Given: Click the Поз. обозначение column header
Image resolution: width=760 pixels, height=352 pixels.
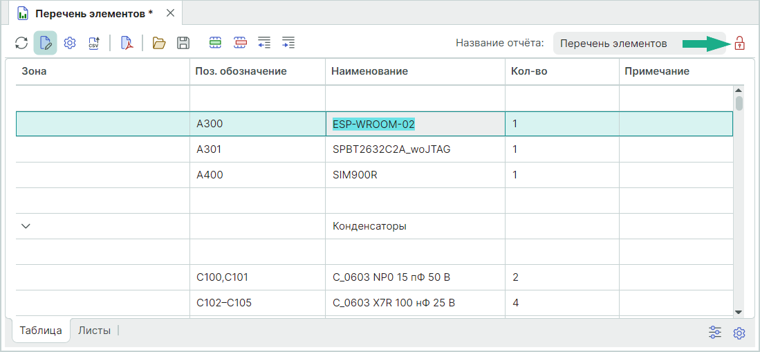Looking at the screenshot, I should (257, 71).
